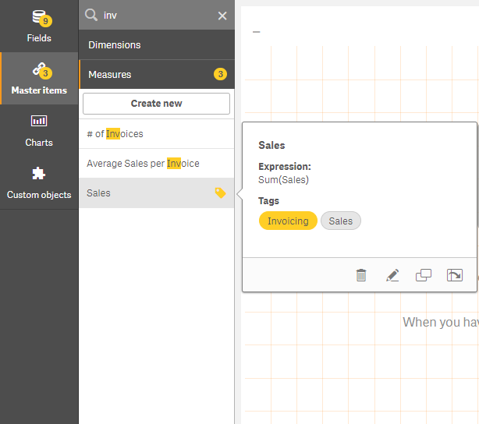Expand the Dimensions section

click(156, 44)
